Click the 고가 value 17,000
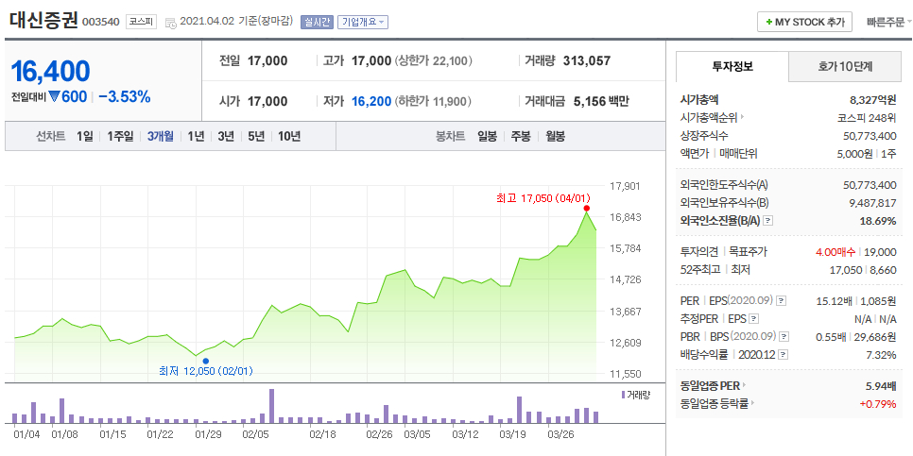Image resolution: width=913 pixels, height=456 pixels. pos(371,60)
